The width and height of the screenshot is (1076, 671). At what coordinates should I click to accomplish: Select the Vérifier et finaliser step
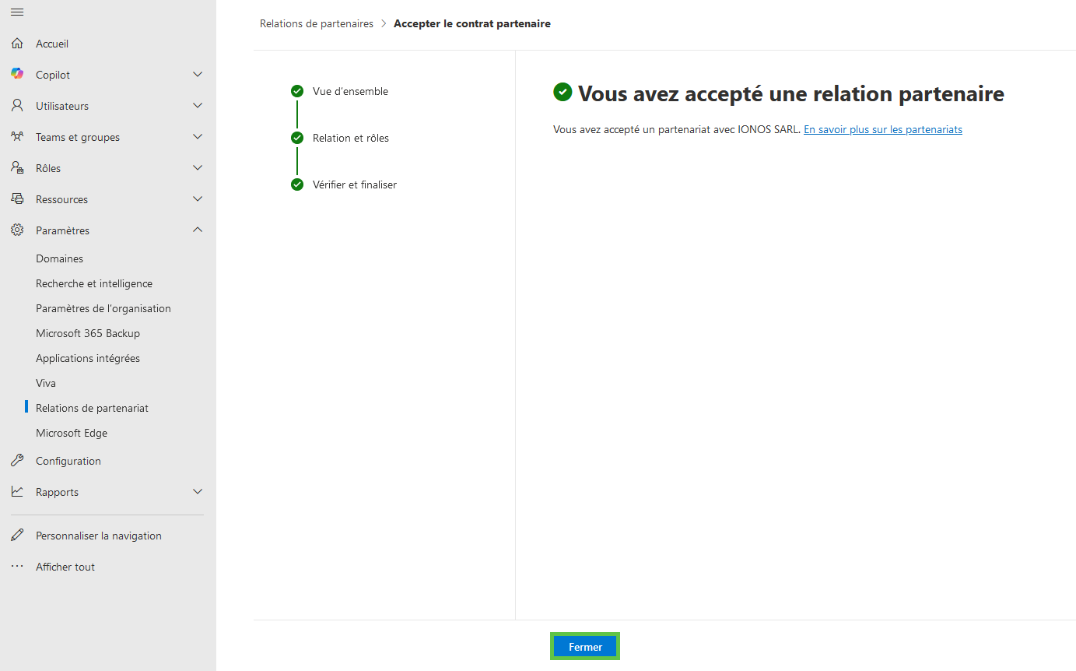tap(355, 184)
